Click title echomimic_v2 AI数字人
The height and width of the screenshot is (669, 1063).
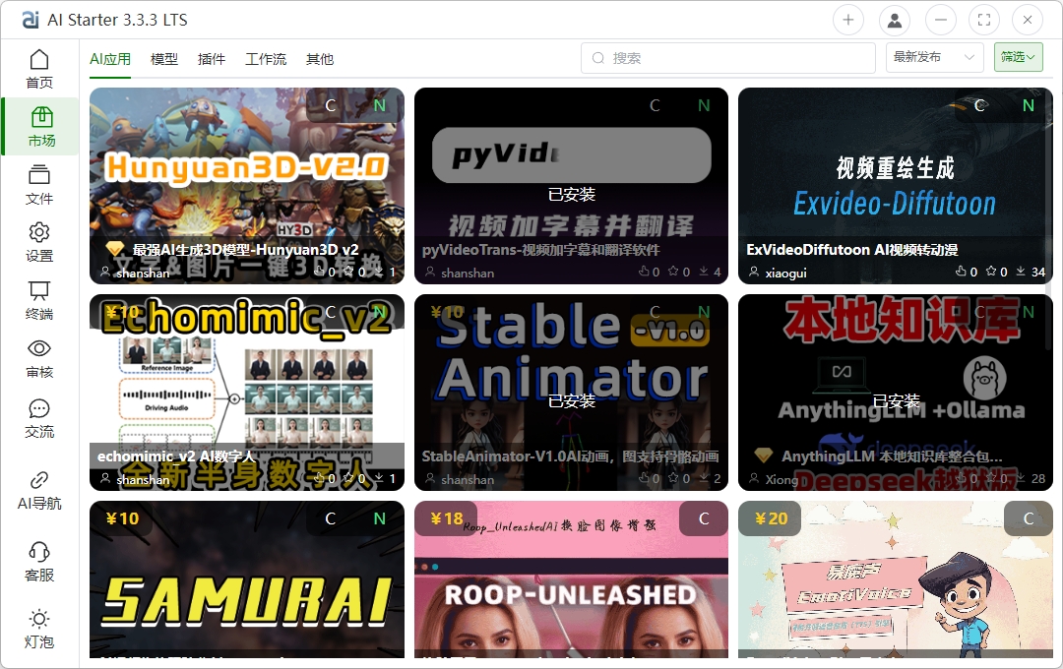tap(176, 456)
